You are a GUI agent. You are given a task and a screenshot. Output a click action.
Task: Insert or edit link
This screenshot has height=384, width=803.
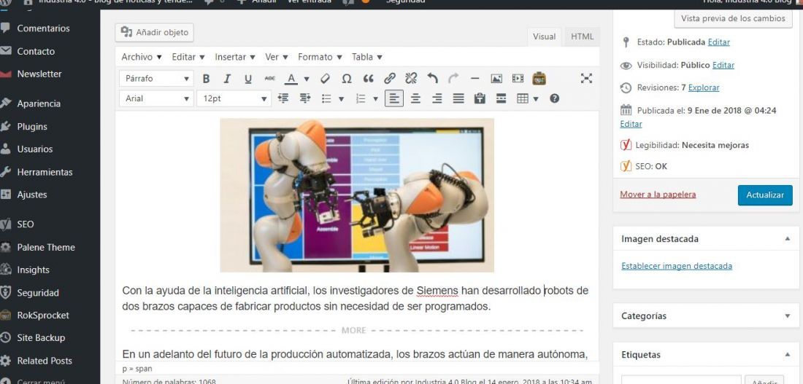click(x=390, y=79)
